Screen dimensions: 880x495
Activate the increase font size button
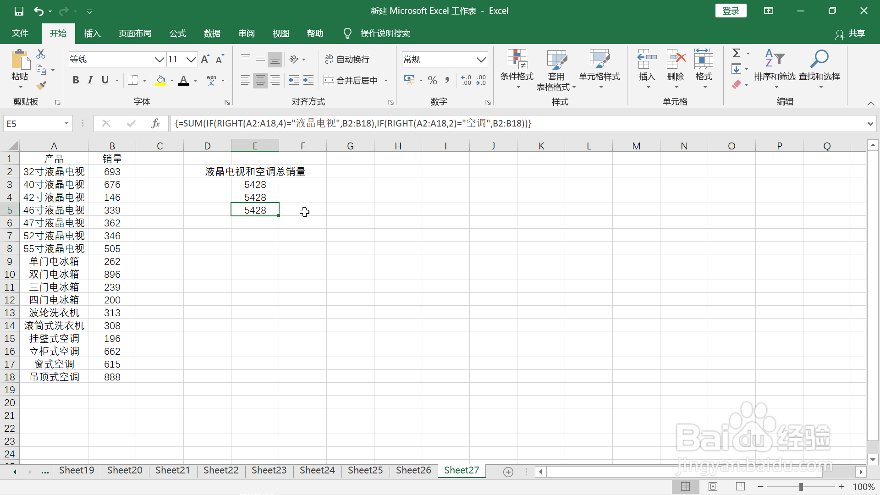point(205,59)
